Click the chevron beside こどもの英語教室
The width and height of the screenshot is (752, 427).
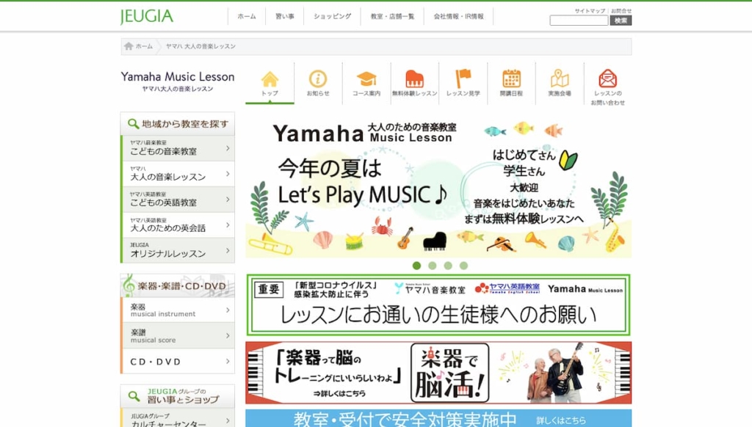228,200
